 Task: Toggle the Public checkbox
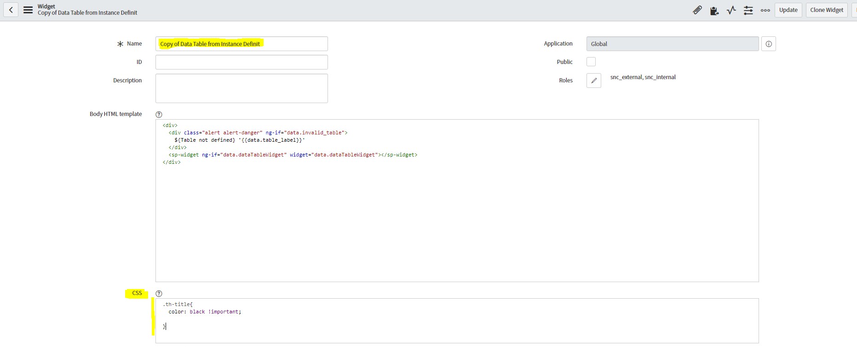[x=591, y=62]
